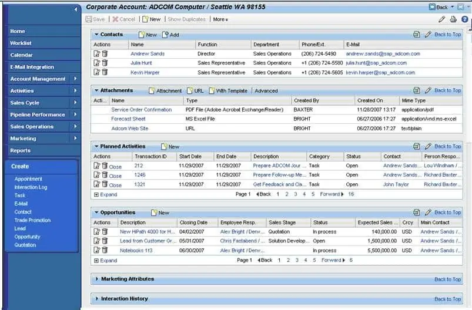Collapse the Planned Activities section
This screenshot has width=472, height=310.
96,146
